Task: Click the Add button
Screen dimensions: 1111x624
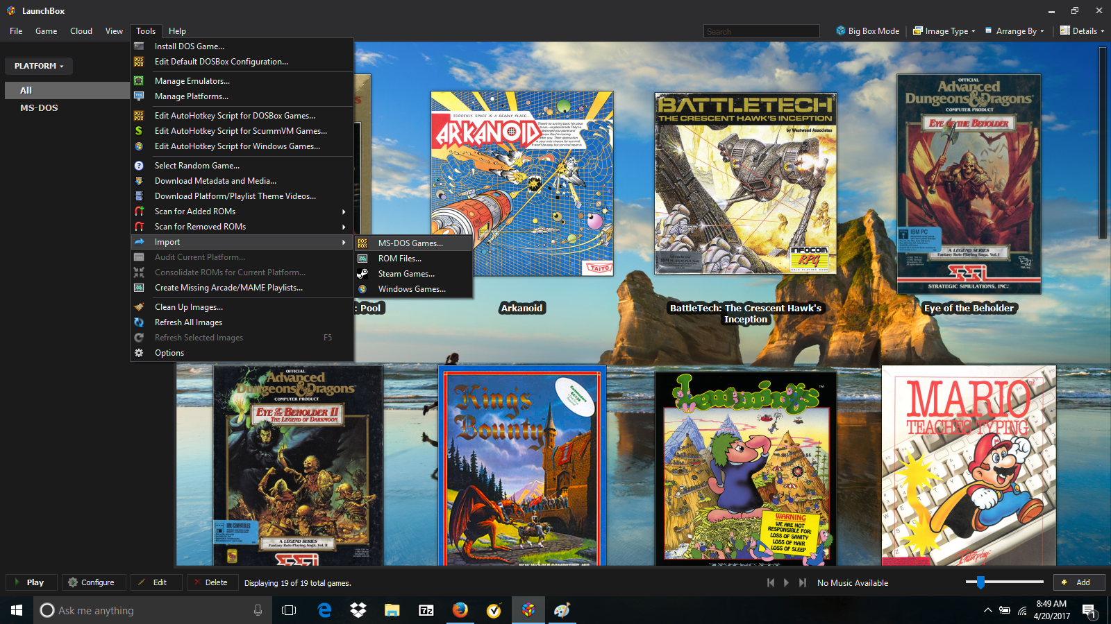Action: point(1079,582)
